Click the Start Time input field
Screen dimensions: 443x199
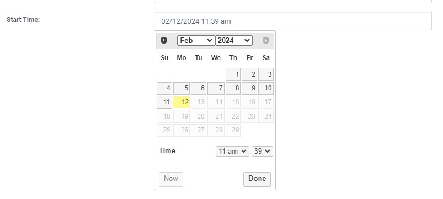tap(293, 21)
